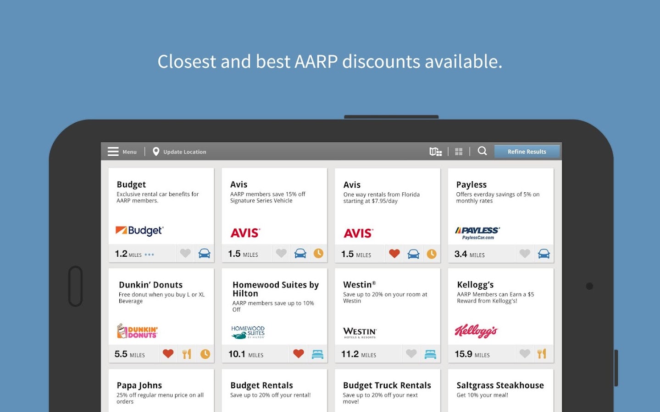Click the "Dunkin' Donuts" card title
Screen dimensions: 660x412
point(150,285)
